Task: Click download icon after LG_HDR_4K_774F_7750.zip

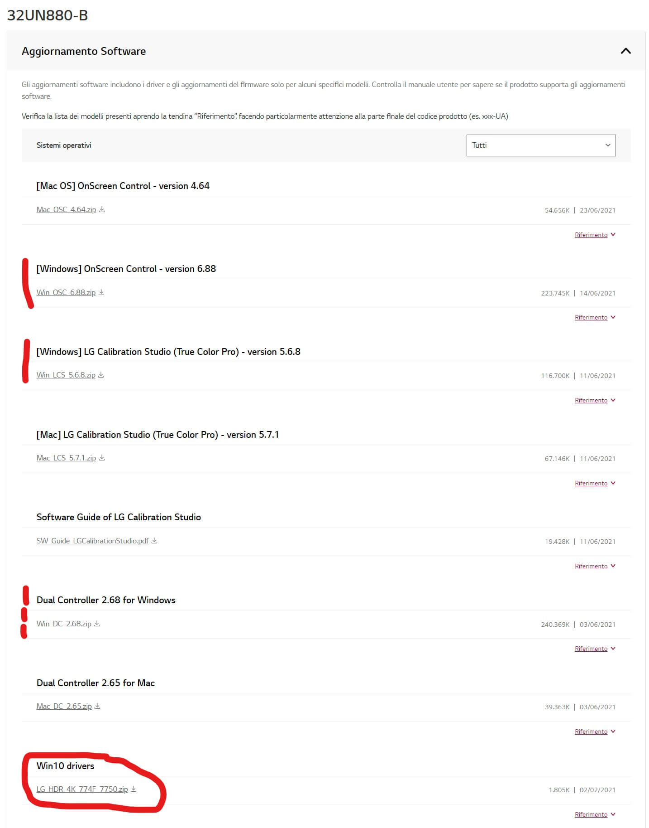Action: click(134, 789)
